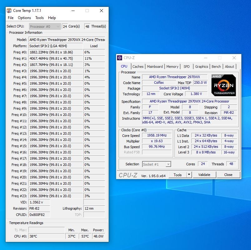Click the CPU-Z app icon in title bar
Screen dimensions: 251x250
click(120, 58)
